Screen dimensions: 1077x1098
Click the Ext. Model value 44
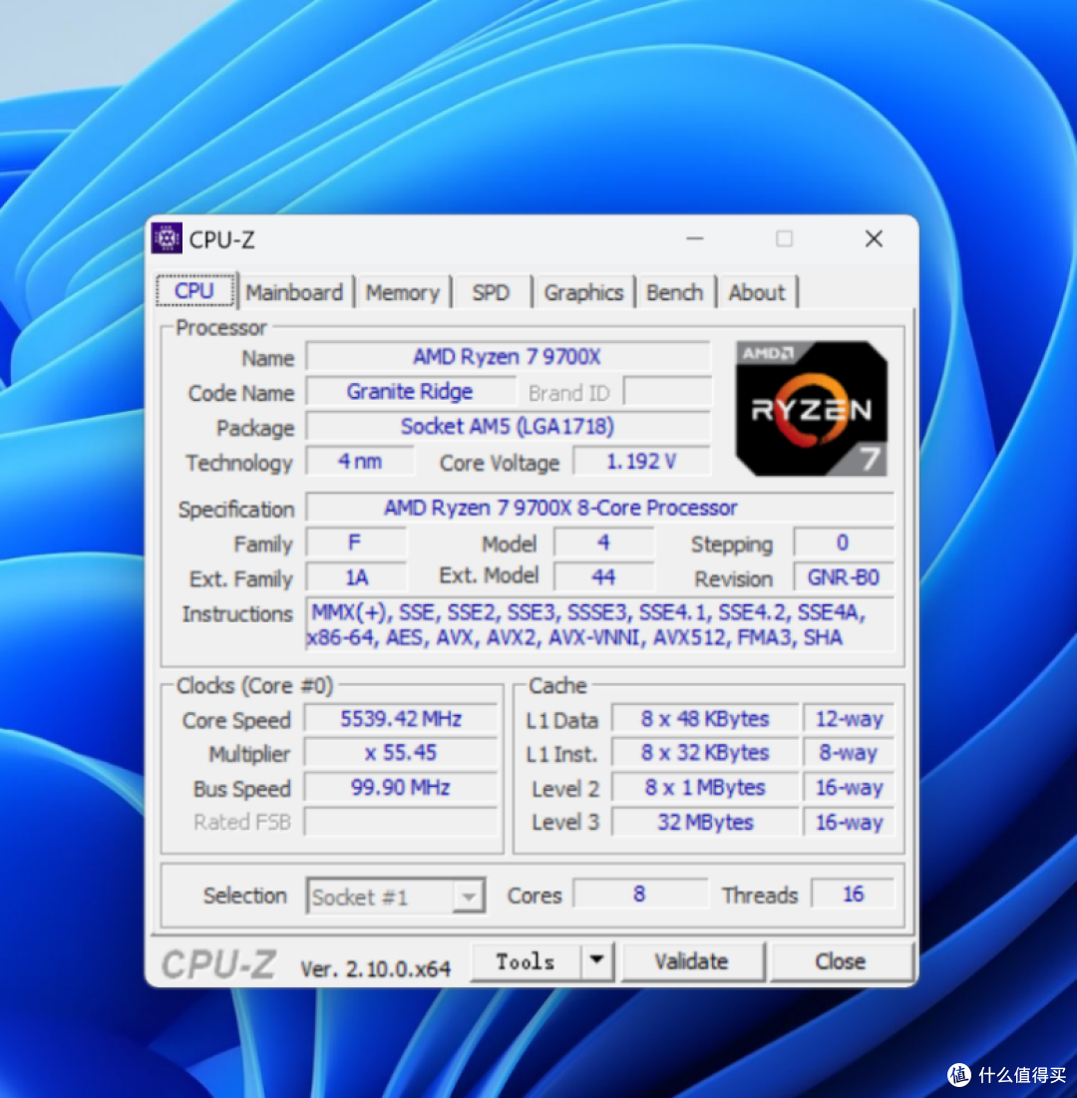pos(603,577)
